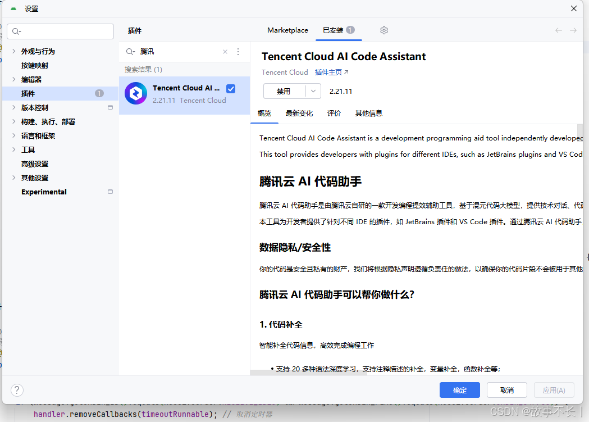Click the horizontal scrollbar under plugin description
Screen dimensions: 589x422
click(x=309, y=373)
